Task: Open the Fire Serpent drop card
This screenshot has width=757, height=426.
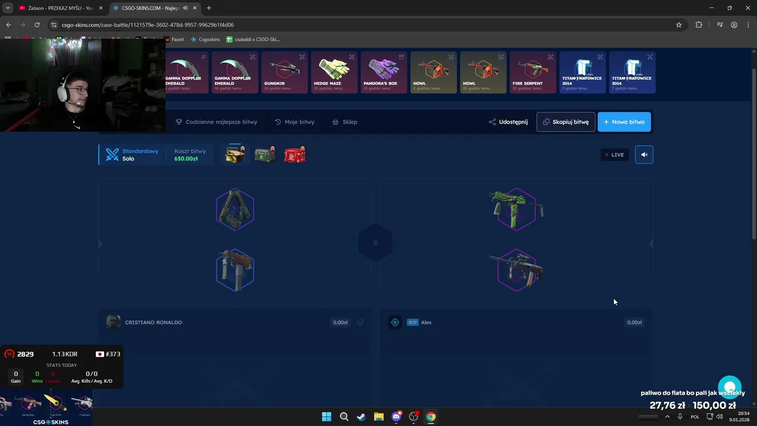Action: 533,73
